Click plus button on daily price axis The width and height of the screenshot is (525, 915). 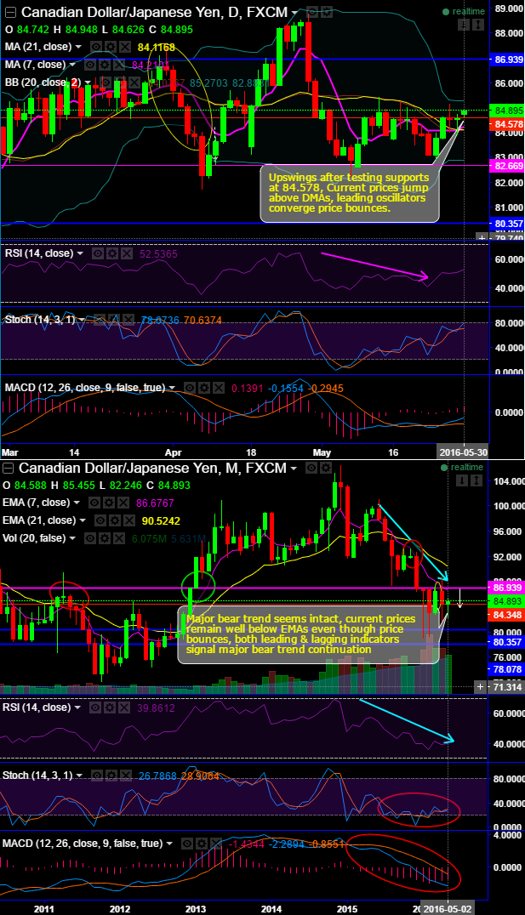(x=482, y=237)
